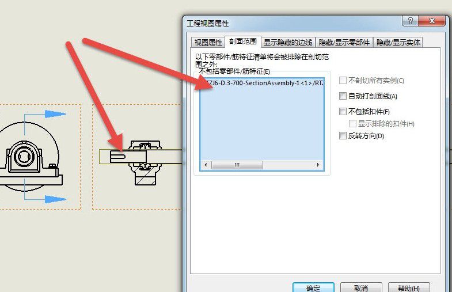Toggle 不剖切所有实例 checkbox
The height and width of the screenshot is (292, 452).
tap(343, 81)
